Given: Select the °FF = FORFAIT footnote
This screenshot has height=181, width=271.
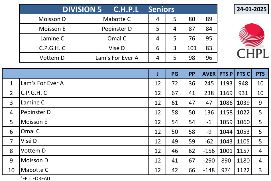Looking at the screenshot, I should 35,178.
